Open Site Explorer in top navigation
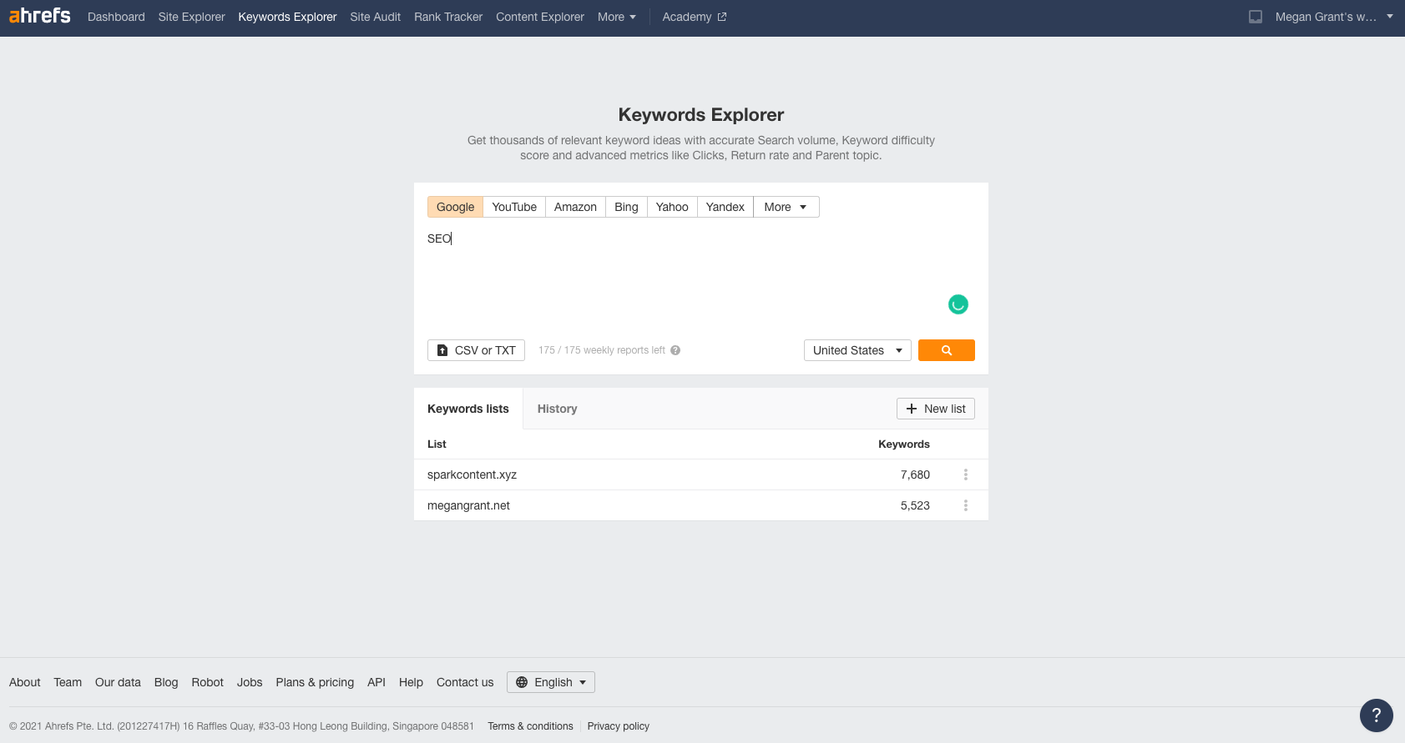The height and width of the screenshot is (743, 1405). (192, 17)
